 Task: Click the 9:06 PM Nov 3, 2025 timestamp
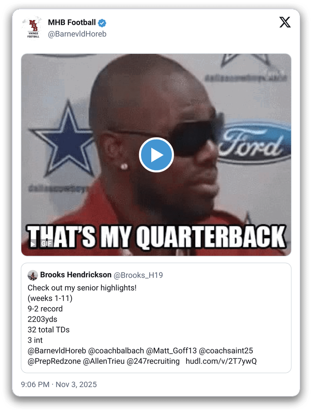click(x=59, y=385)
